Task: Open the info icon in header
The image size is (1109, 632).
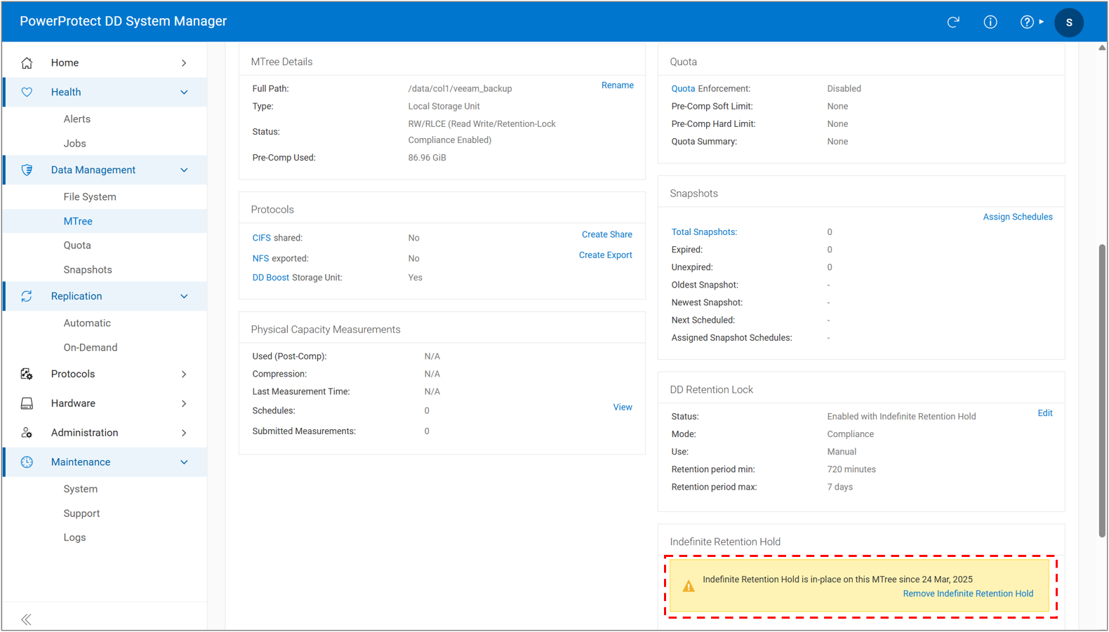Action: coord(990,22)
